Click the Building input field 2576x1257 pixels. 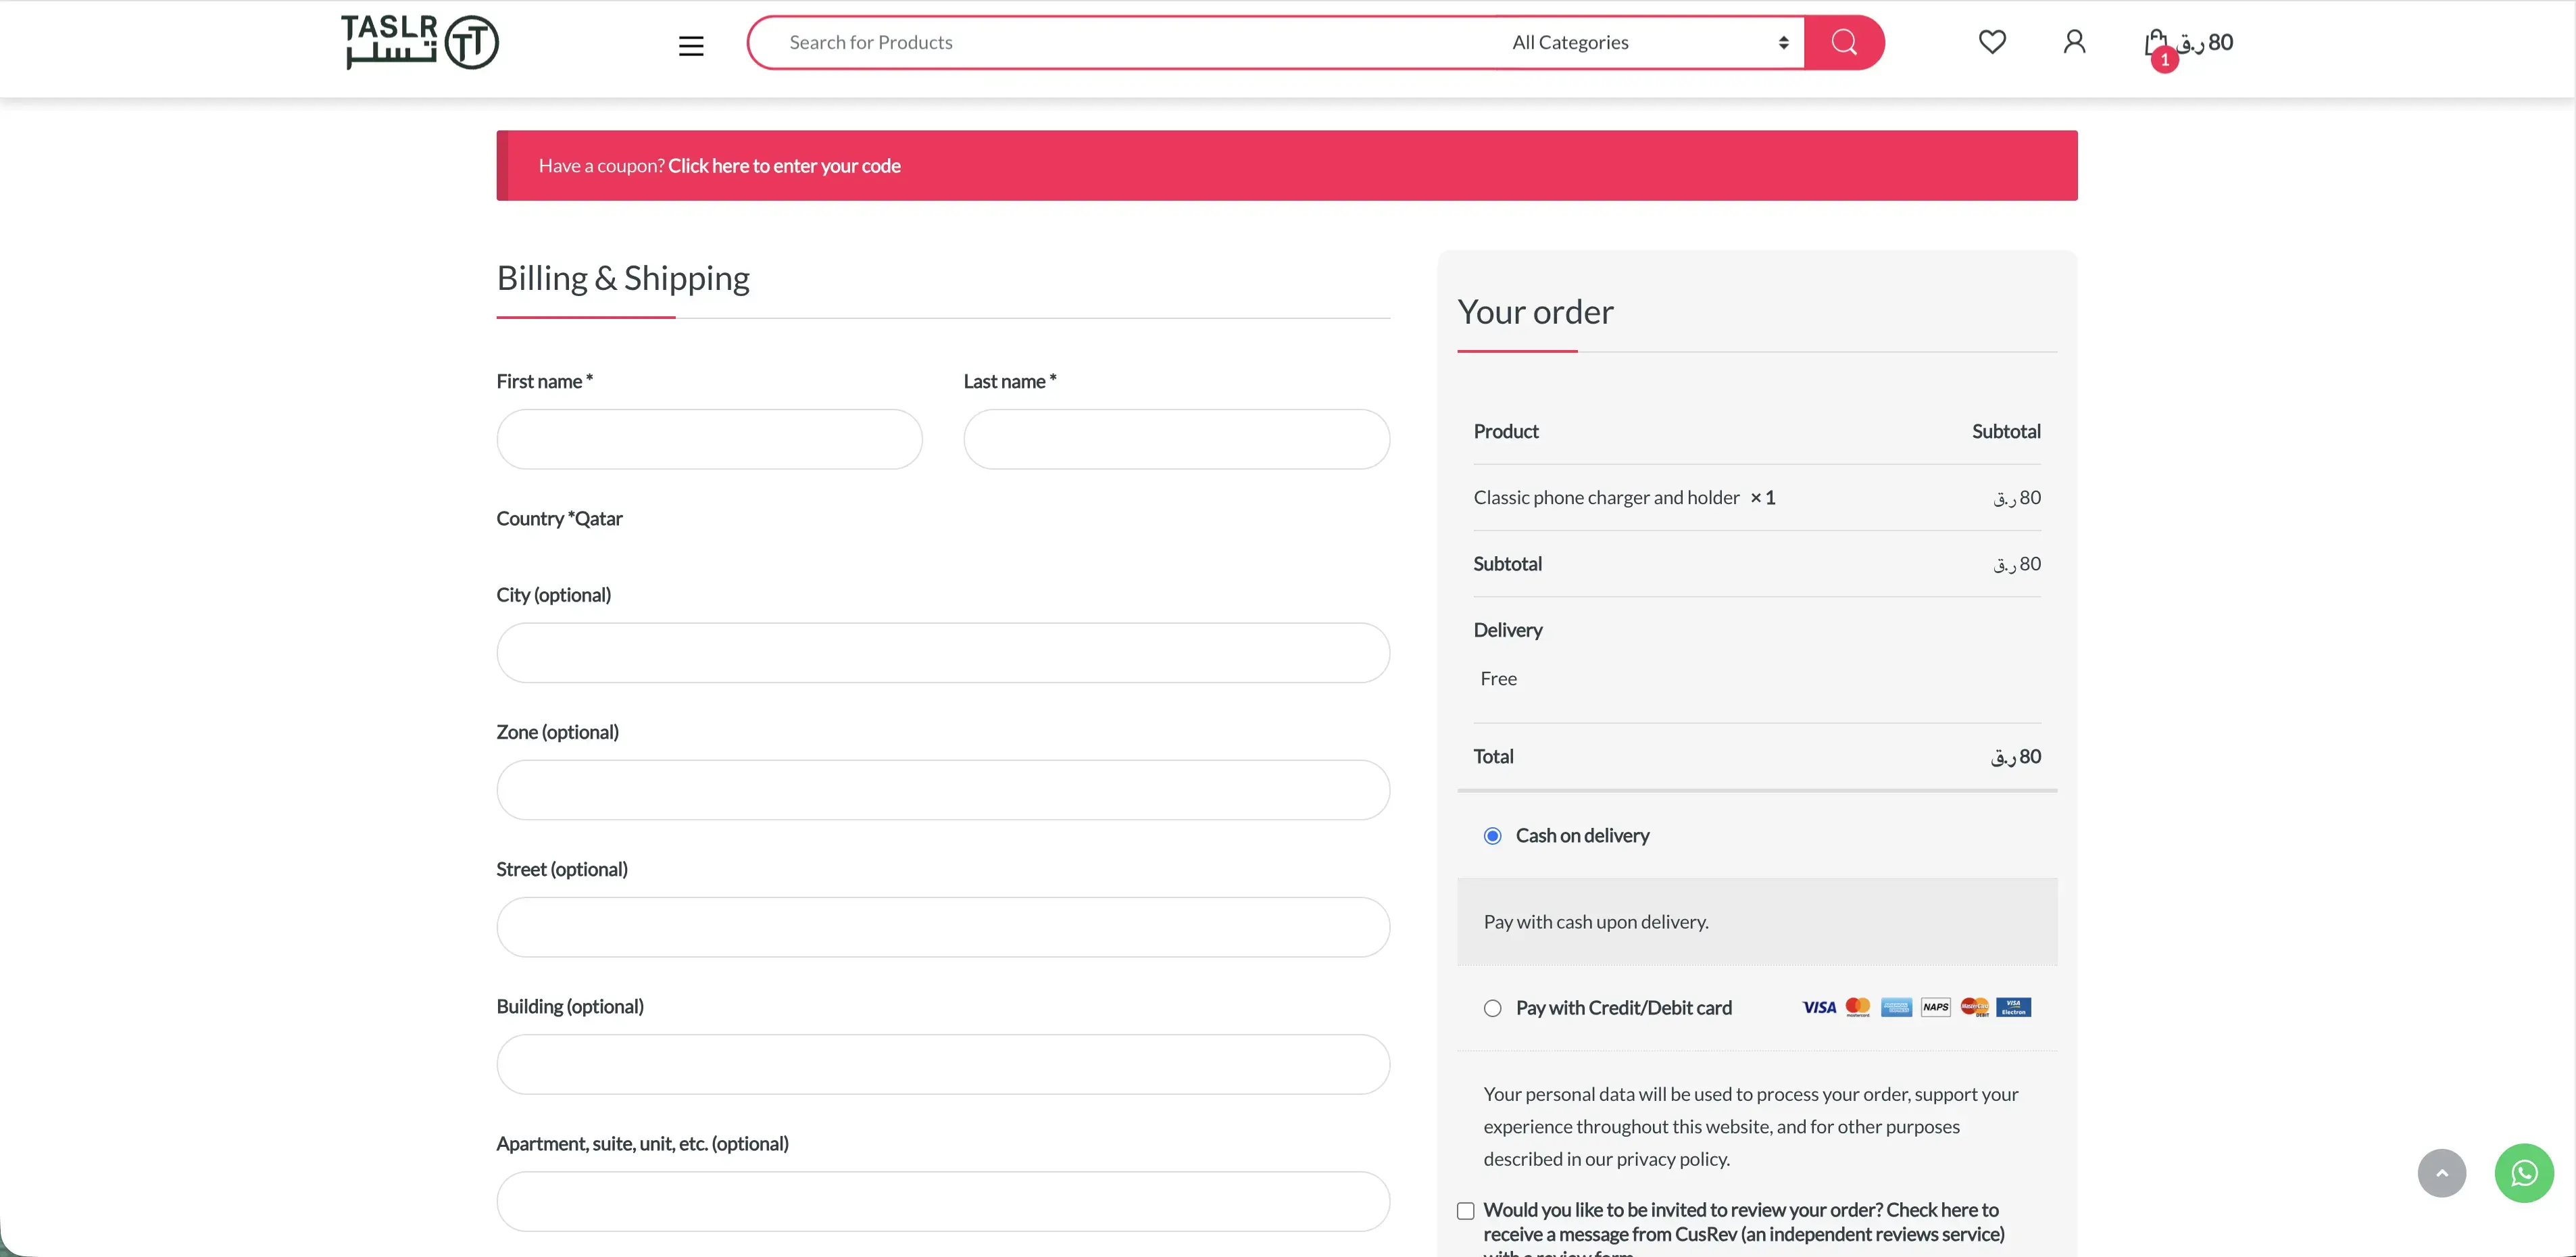click(943, 1064)
